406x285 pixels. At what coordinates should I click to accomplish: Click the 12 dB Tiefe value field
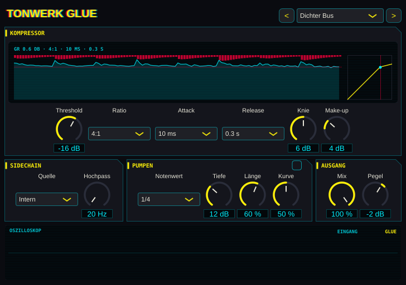pos(219,214)
